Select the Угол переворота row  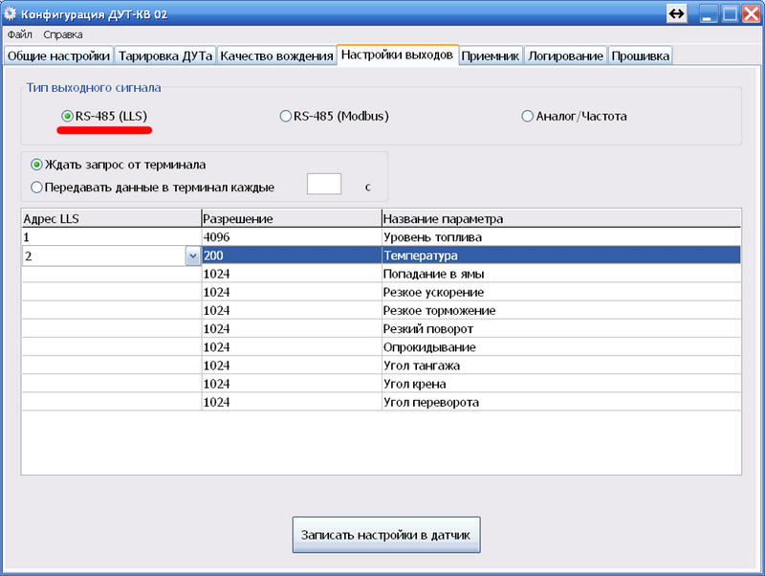(x=381, y=402)
